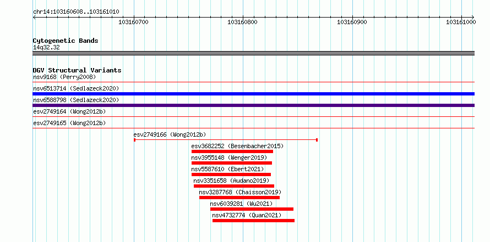Open variant esv3682252 (Besenbacher2015) label
The image size is (490, 242).
tap(237, 146)
